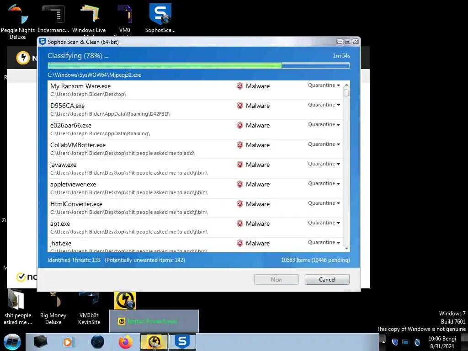
Task: Open Norton Power Eraser desktop icon
Action: [x=125, y=301]
